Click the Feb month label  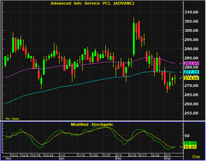[x=118, y=158]
